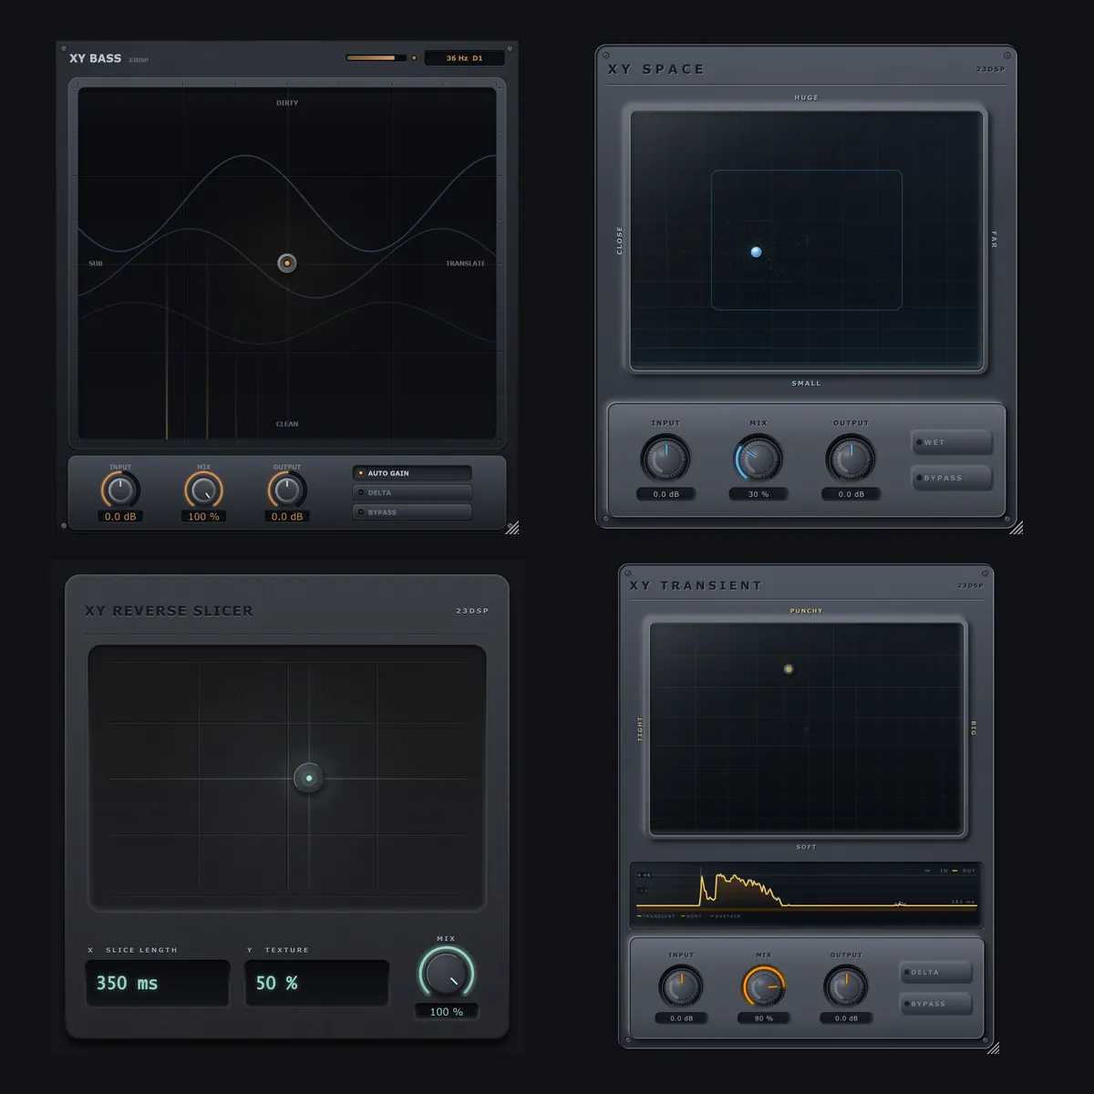Screen dimensions: 1094x1094
Task: Click XY Bass Input 0.0 dB value
Action: coord(120,516)
